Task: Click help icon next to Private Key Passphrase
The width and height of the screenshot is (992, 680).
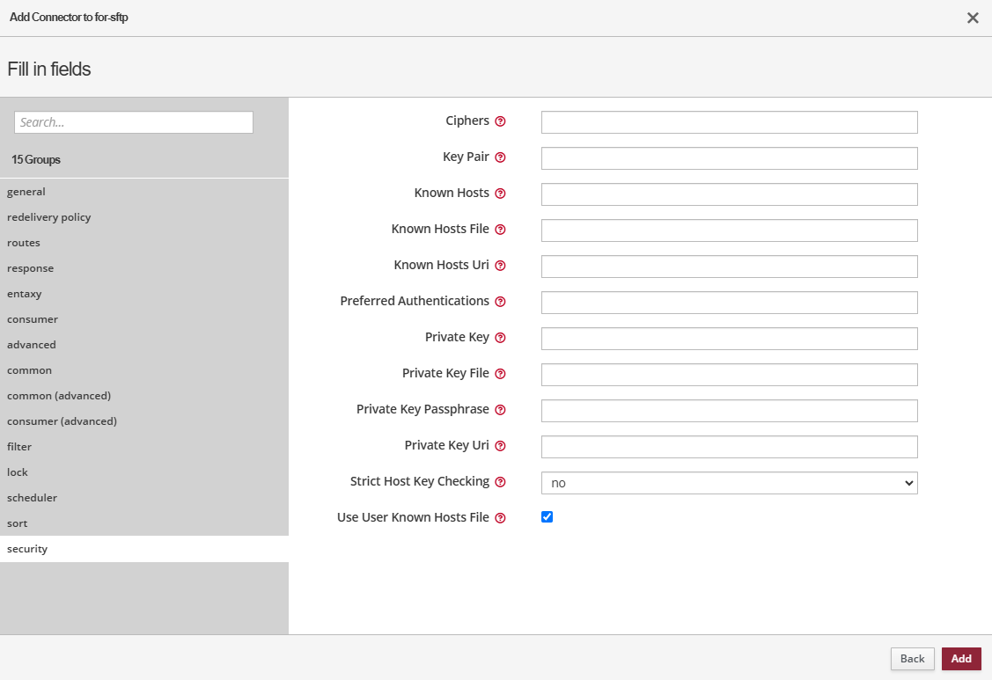Action: coord(500,410)
